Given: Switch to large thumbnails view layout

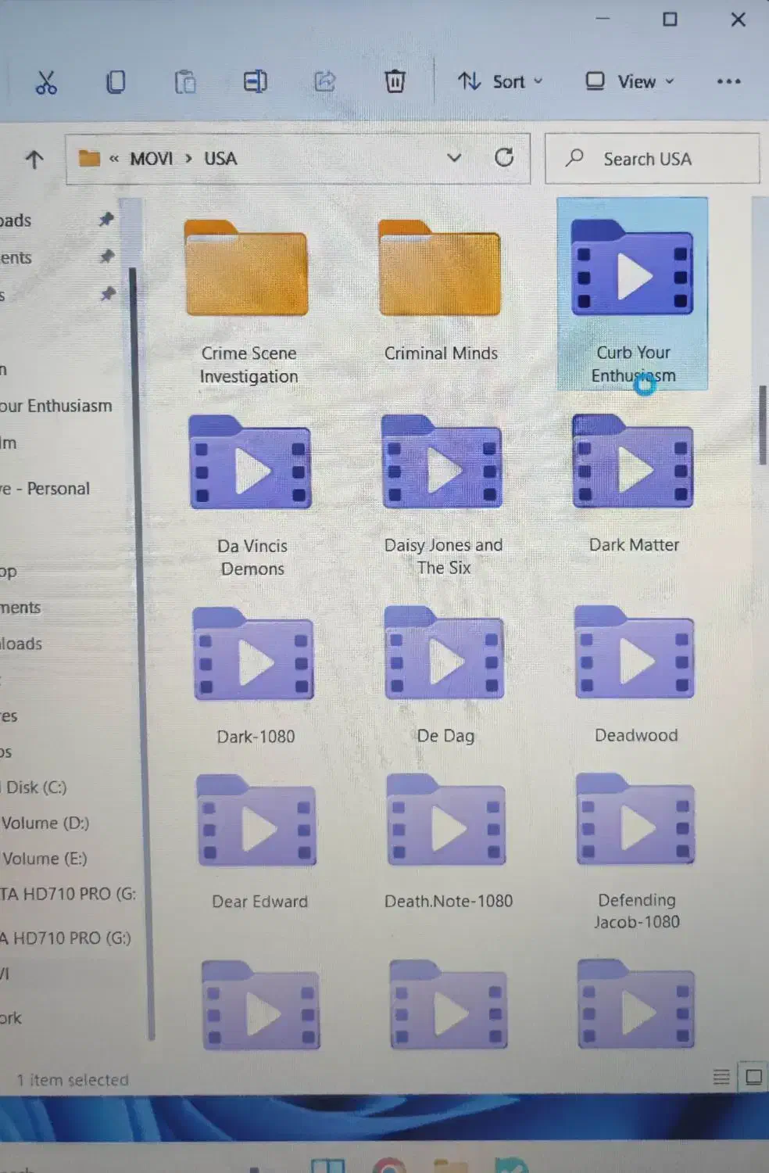Looking at the screenshot, I should [753, 1077].
